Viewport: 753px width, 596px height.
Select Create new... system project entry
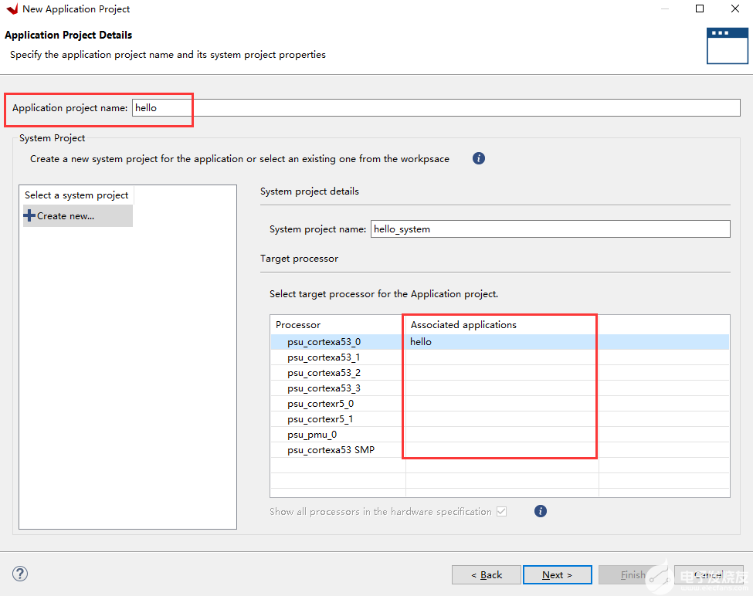tap(66, 216)
